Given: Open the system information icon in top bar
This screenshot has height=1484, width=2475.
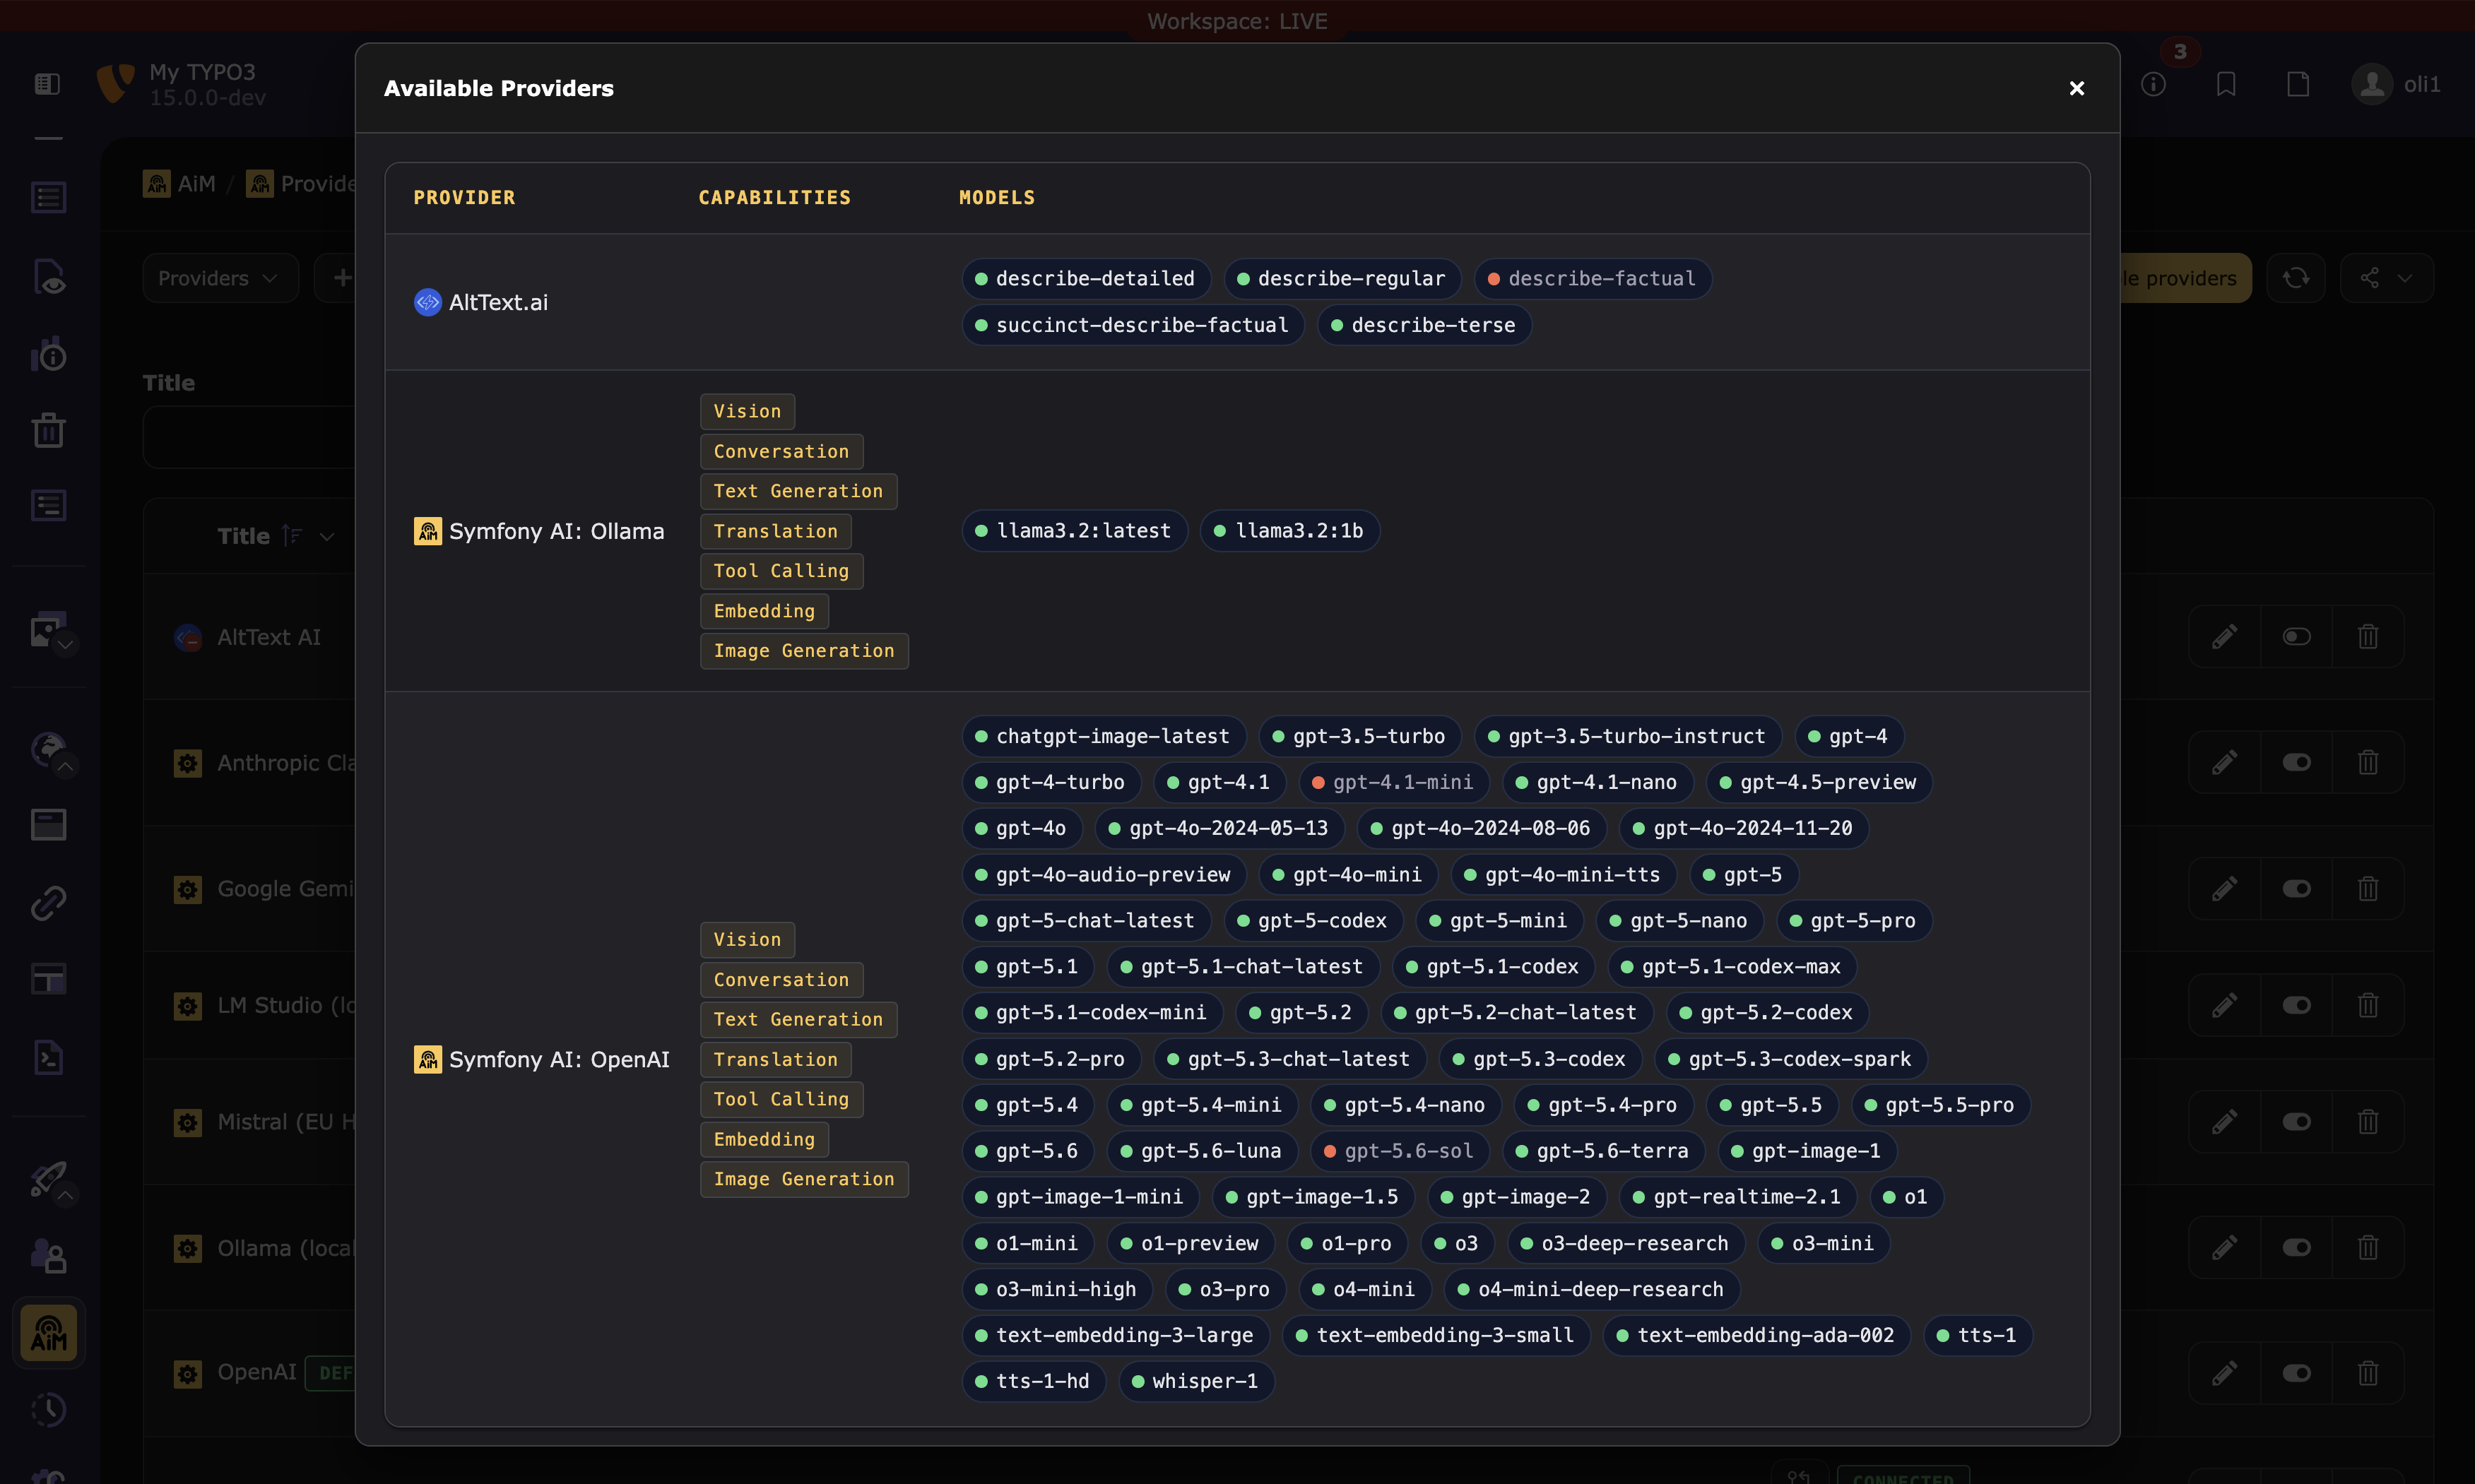Looking at the screenshot, I should click(2153, 84).
